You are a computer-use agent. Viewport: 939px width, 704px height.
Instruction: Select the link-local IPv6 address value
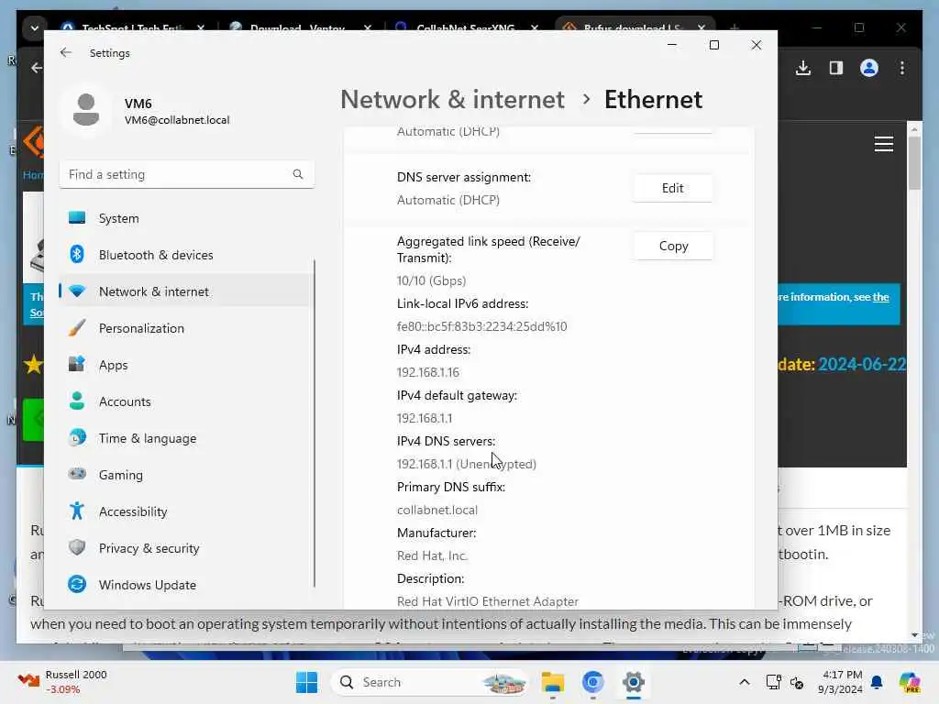click(481, 326)
